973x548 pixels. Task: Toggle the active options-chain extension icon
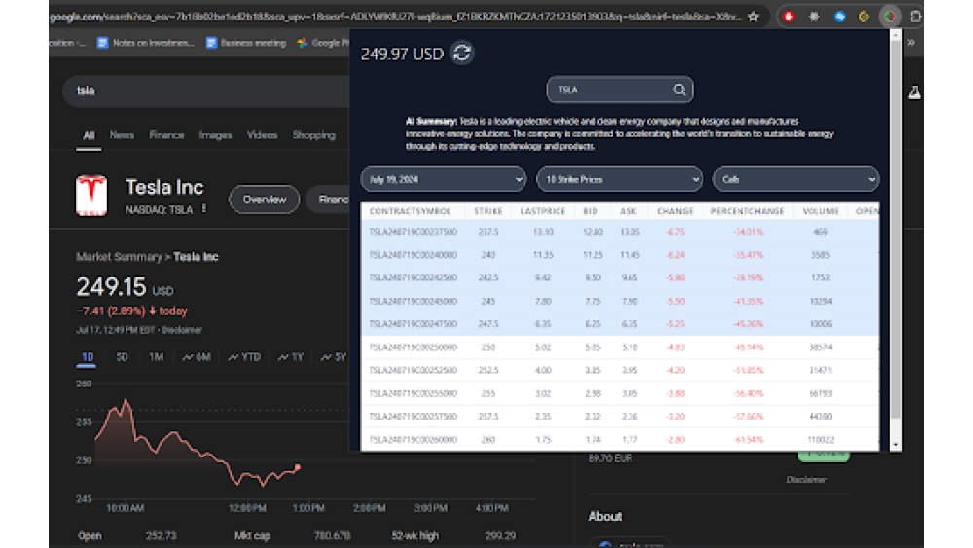(x=890, y=17)
